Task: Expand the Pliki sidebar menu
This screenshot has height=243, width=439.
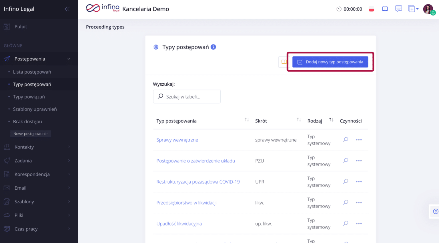Action: pyautogui.click(x=39, y=215)
